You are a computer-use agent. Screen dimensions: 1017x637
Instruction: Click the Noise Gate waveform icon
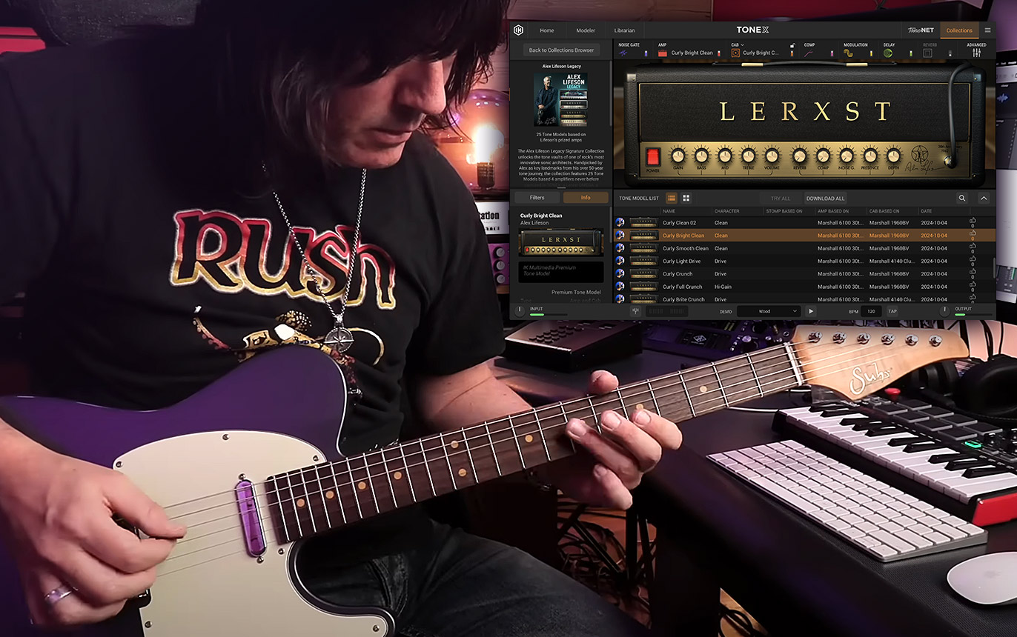click(623, 53)
